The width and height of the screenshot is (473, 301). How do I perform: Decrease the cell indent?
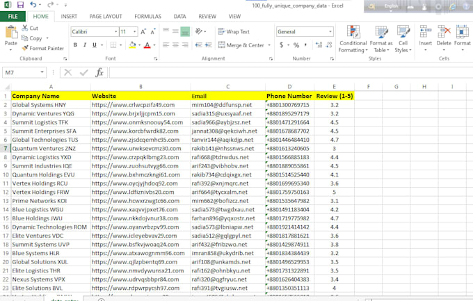click(198, 45)
